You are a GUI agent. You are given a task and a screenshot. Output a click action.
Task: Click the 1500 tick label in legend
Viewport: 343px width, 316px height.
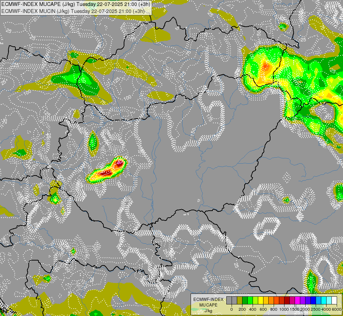coord(295,309)
